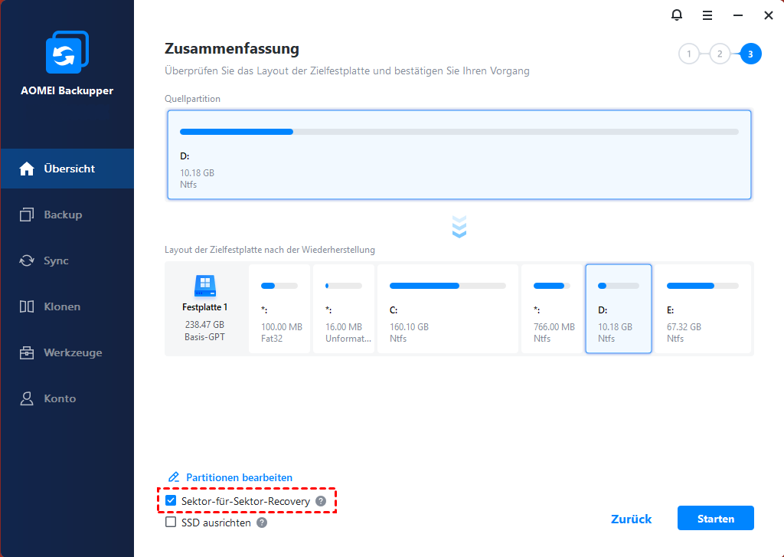The image size is (784, 557).
Task: Click the Zurück link
Action: [x=631, y=519]
